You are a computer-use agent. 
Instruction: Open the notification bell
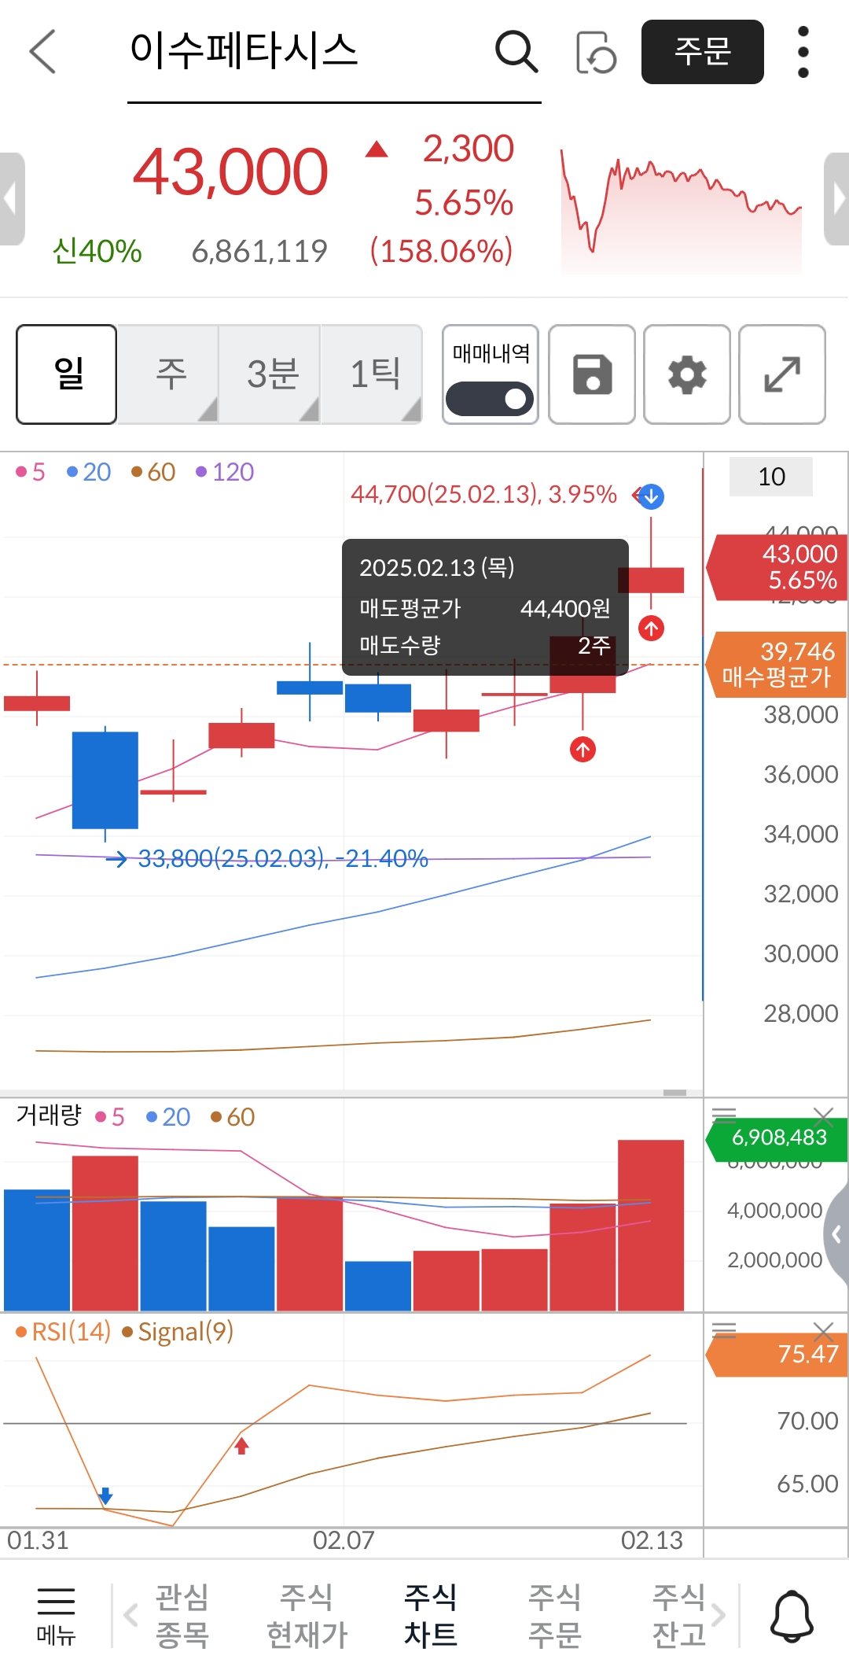pos(792,1616)
